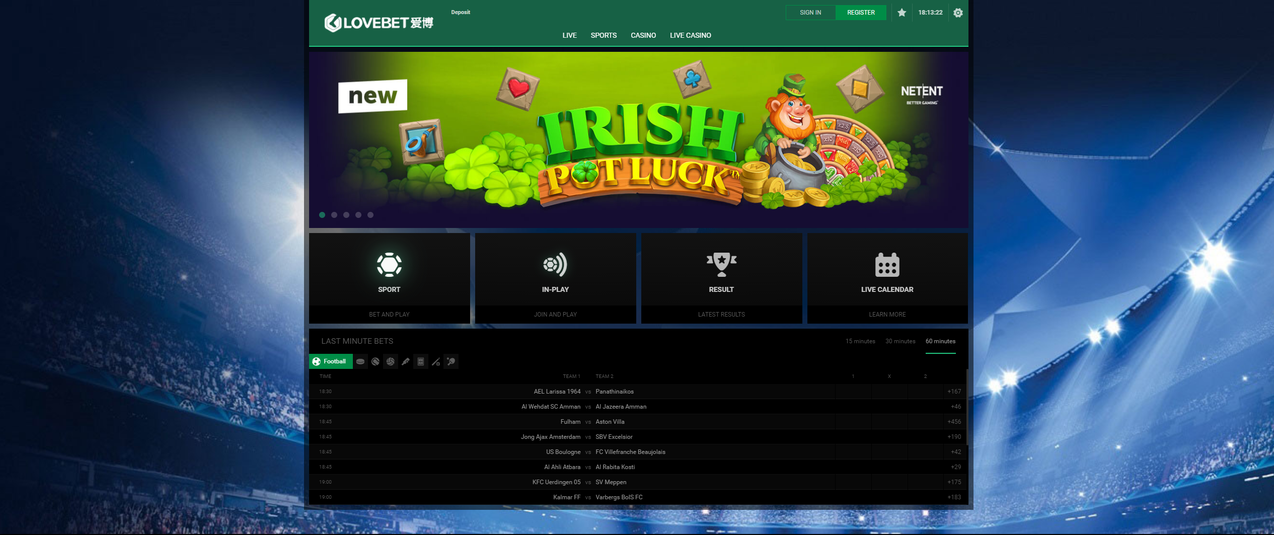
Task: Select the fifth banner carousel dot
Action: tap(370, 215)
